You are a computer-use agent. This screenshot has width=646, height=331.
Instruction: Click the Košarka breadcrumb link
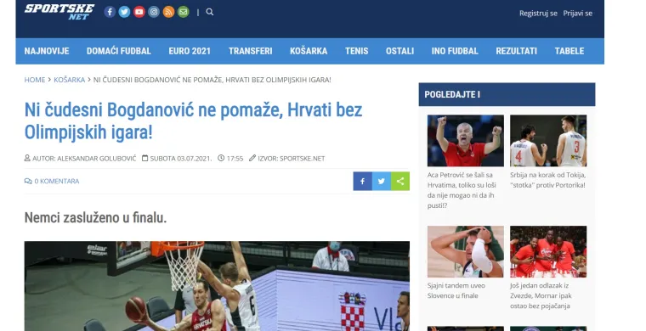pyautogui.click(x=69, y=80)
